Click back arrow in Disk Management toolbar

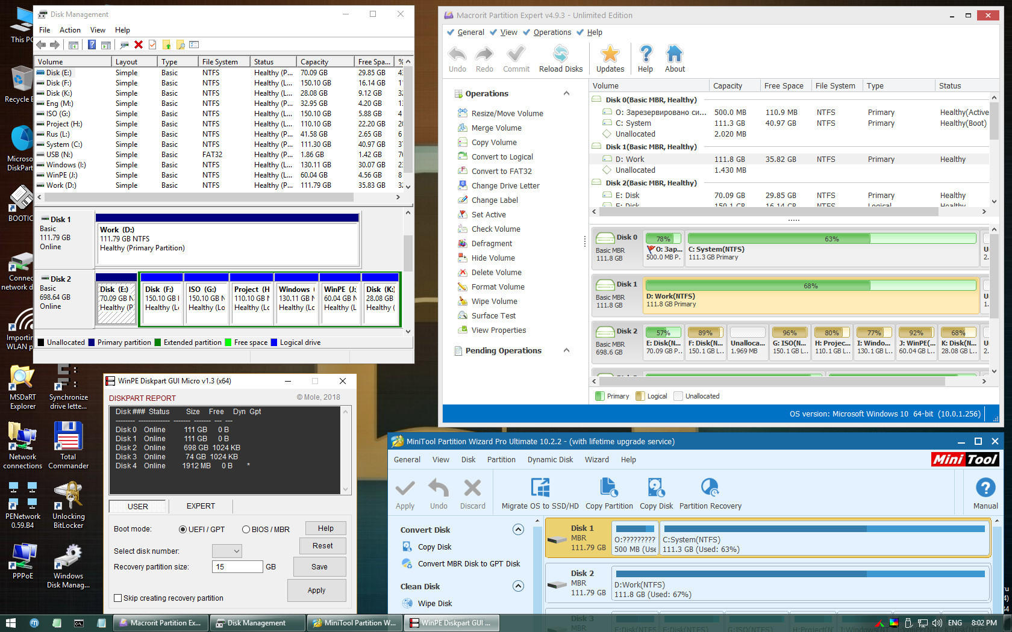pos(41,45)
